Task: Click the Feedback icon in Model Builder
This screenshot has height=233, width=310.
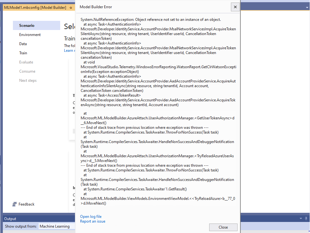Action: click(x=14, y=204)
